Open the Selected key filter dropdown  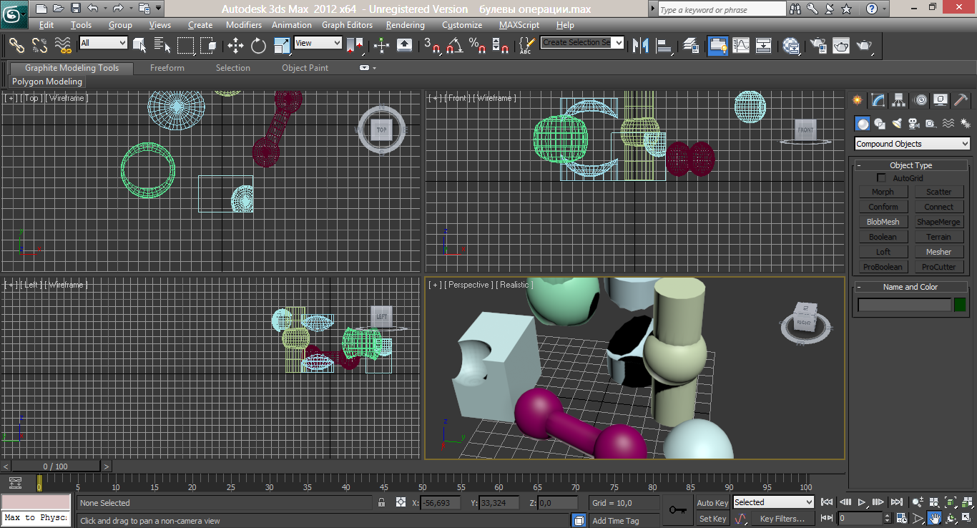pos(773,502)
